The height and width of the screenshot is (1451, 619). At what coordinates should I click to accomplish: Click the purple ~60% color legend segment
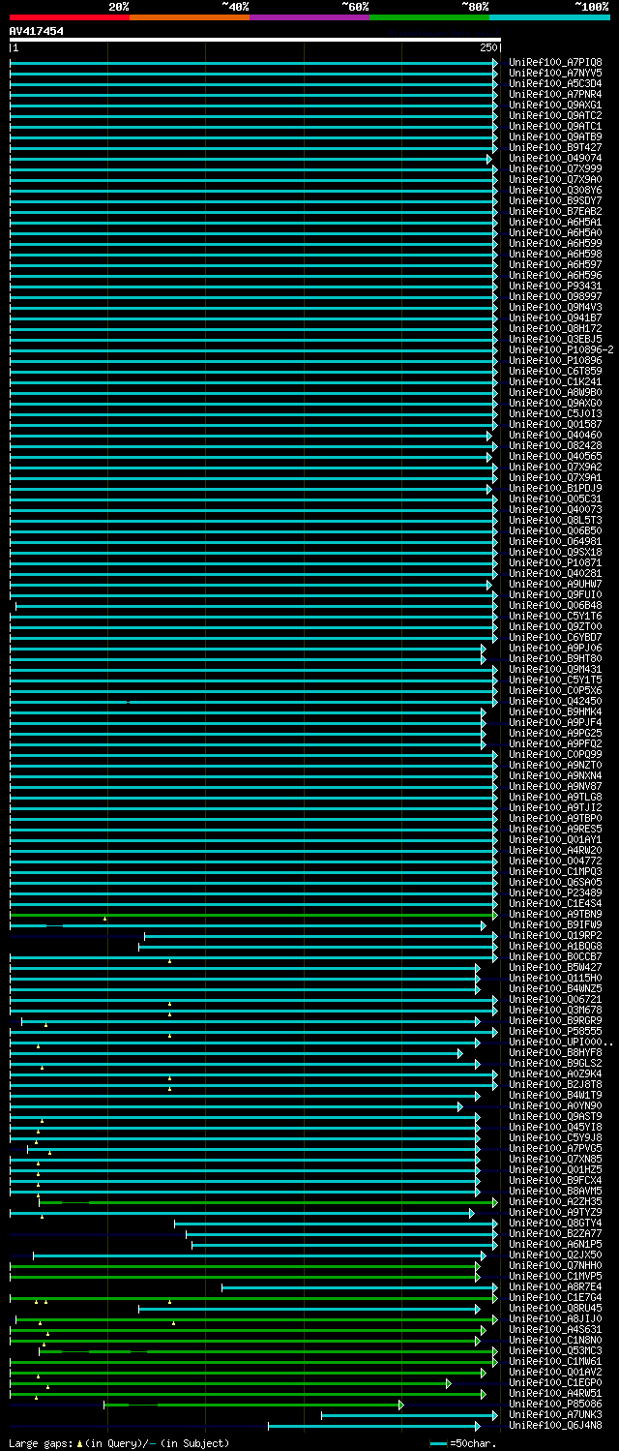click(x=309, y=16)
